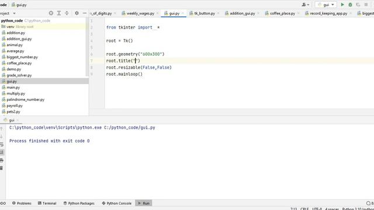This screenshot has width=374, height=210.
Task: Click the Project panel vertical scrollbar
Action: tap(87, 47)
